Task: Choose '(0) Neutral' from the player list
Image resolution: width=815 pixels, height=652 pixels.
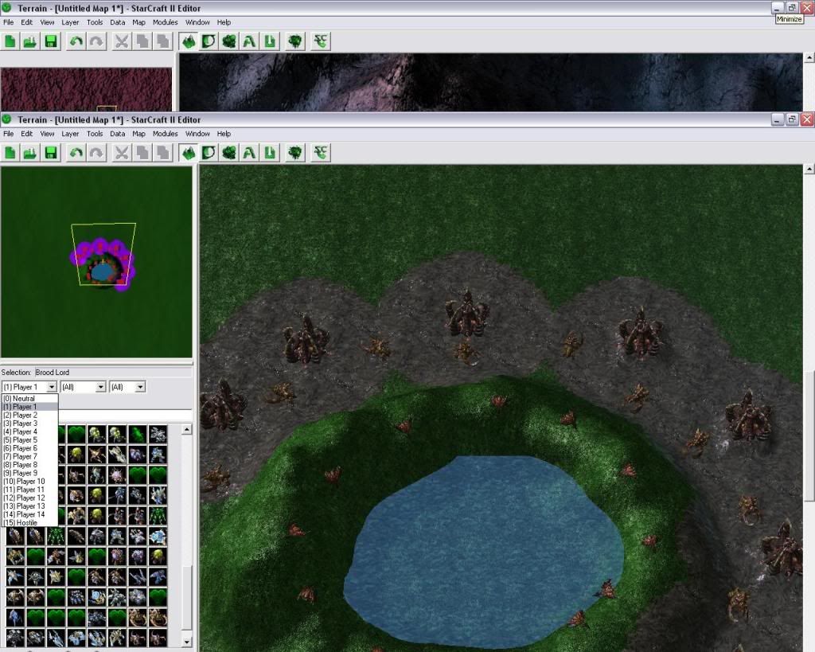Action: pyautogui.click(x=29, y=398)
